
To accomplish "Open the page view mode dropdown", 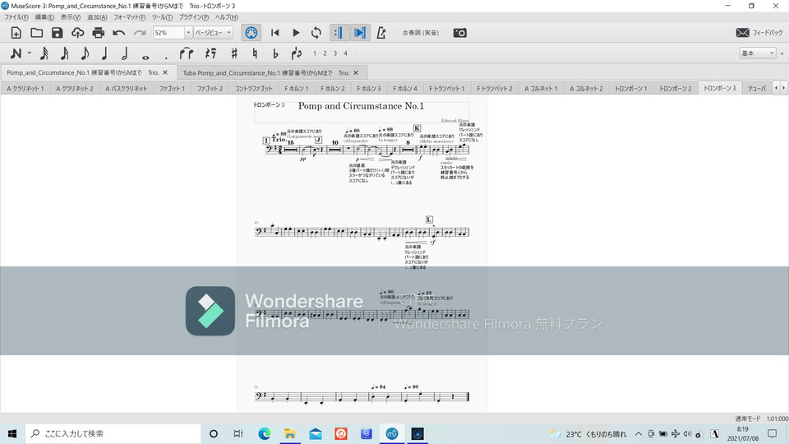I will click(x=214, y=33).
